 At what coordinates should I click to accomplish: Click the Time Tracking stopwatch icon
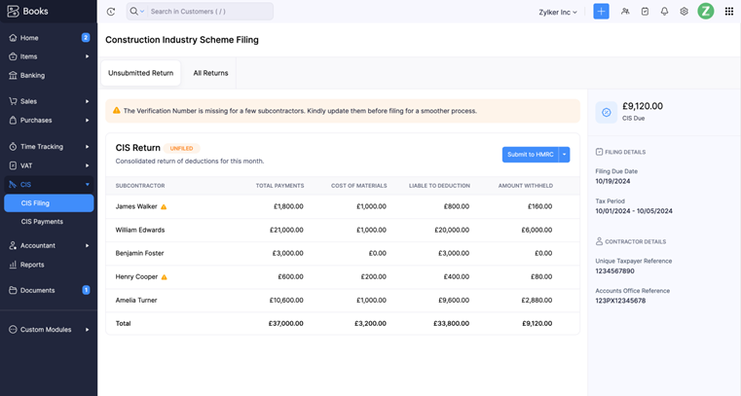(x=13, y=147)
